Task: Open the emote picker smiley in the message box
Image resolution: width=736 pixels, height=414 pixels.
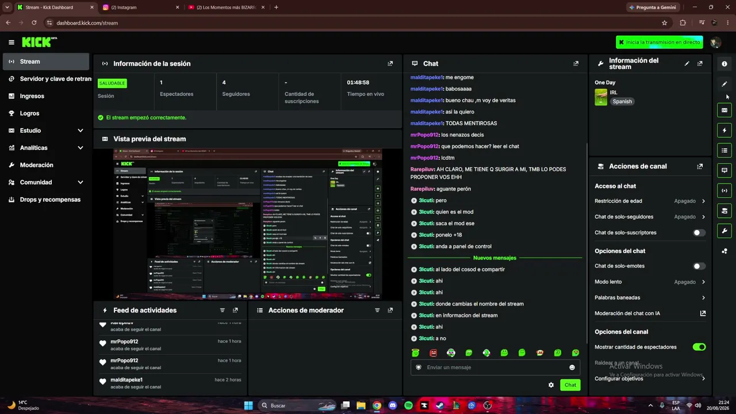Action: click(x=572, y=367)
